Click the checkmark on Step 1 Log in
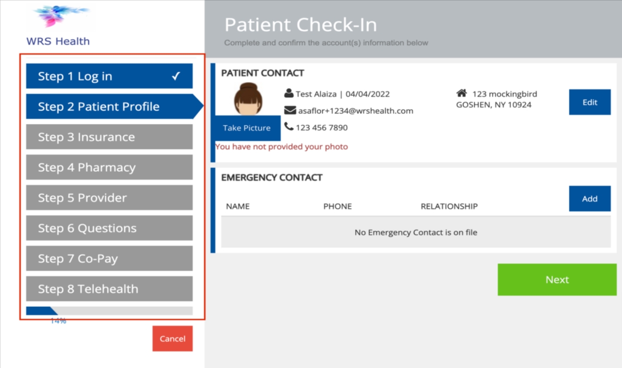622x368 pixels. pos(174,75)
